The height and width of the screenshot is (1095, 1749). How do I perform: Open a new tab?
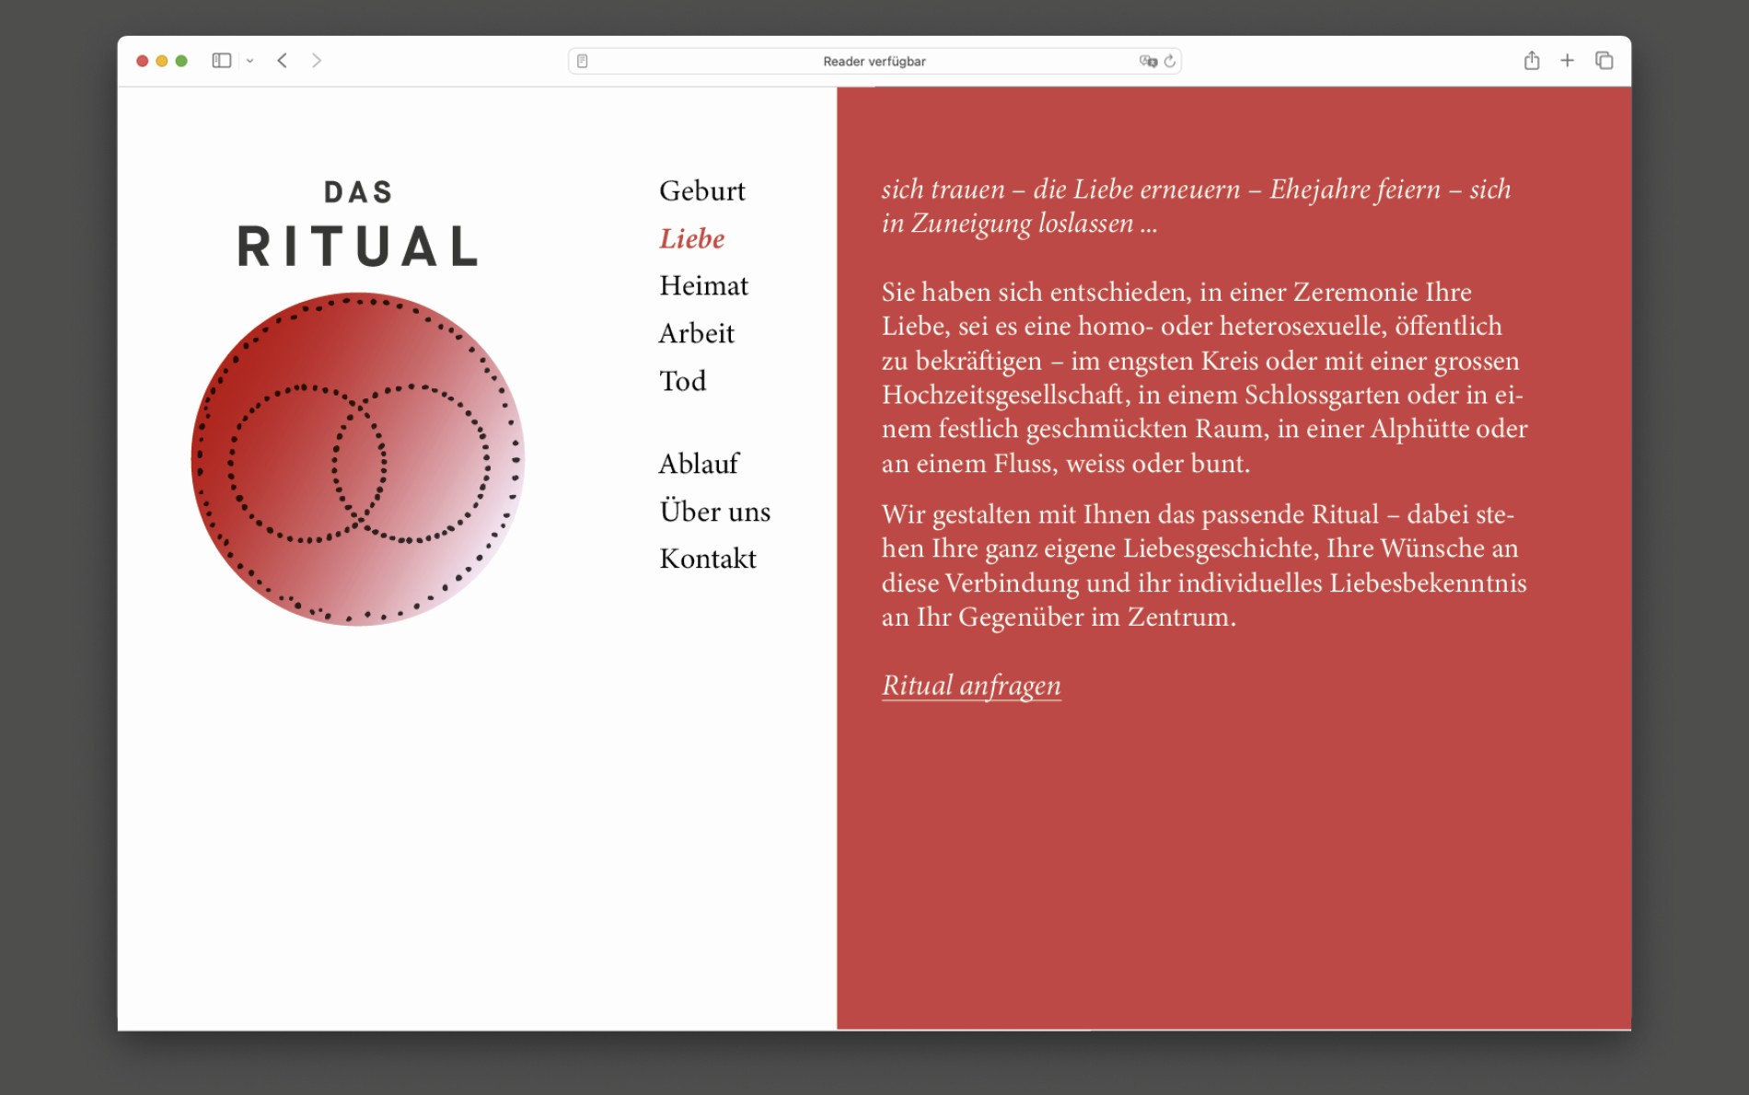point(1568,61)
